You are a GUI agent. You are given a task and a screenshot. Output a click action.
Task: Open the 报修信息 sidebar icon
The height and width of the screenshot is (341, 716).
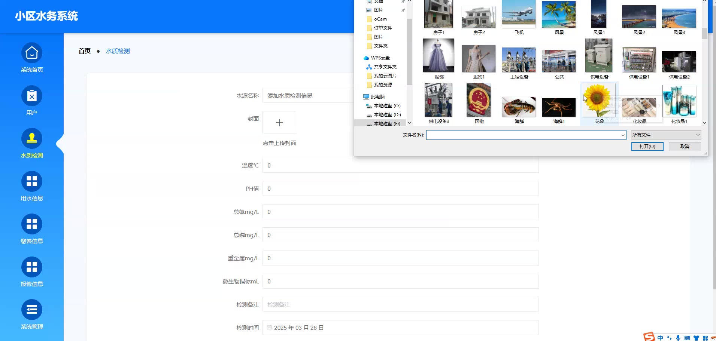tap(32, 267)
